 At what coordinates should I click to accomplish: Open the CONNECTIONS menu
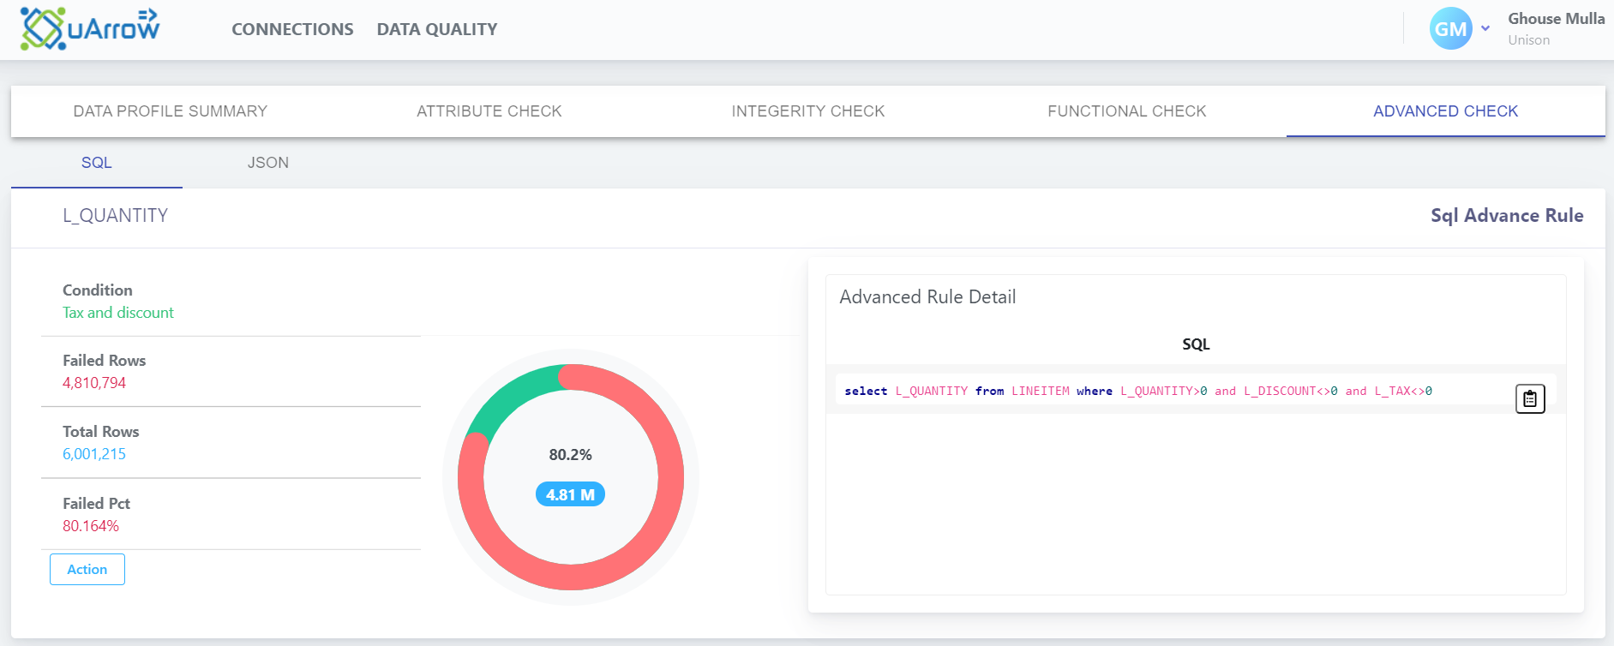coord(292,29)
